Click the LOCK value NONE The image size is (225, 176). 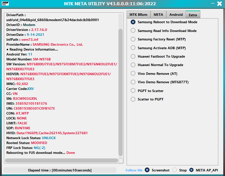pos(22,118)
